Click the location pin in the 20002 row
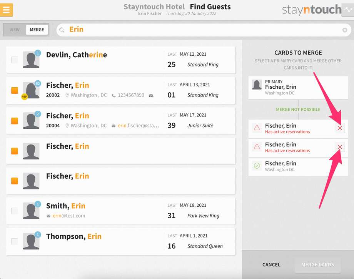This screenshot has height=279, width=354. tap(67, 95)
